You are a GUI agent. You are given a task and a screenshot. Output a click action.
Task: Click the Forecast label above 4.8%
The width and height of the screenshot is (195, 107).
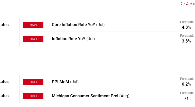pyautogui.click(x=187, y=22)
